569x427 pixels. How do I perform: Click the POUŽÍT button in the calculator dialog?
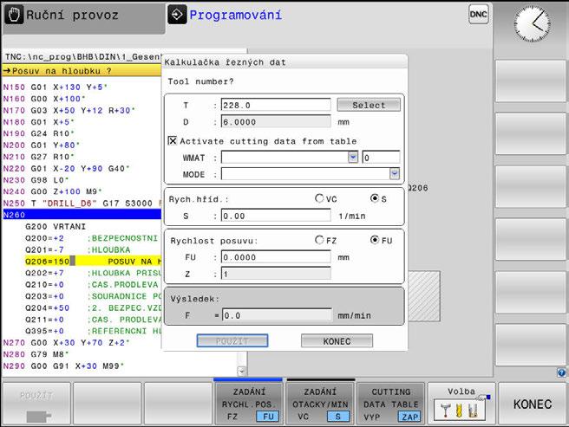(x=232, y=341)
